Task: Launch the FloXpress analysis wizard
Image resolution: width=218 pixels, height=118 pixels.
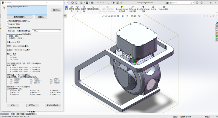Action: coord(132,8)
